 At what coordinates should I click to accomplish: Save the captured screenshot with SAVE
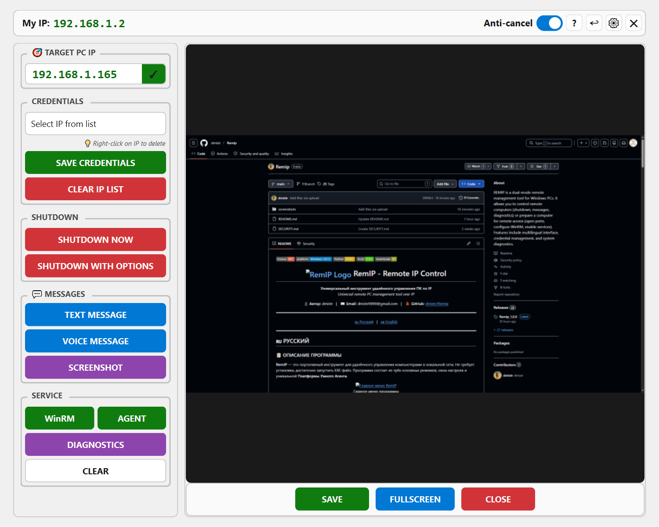click(332, 499)
